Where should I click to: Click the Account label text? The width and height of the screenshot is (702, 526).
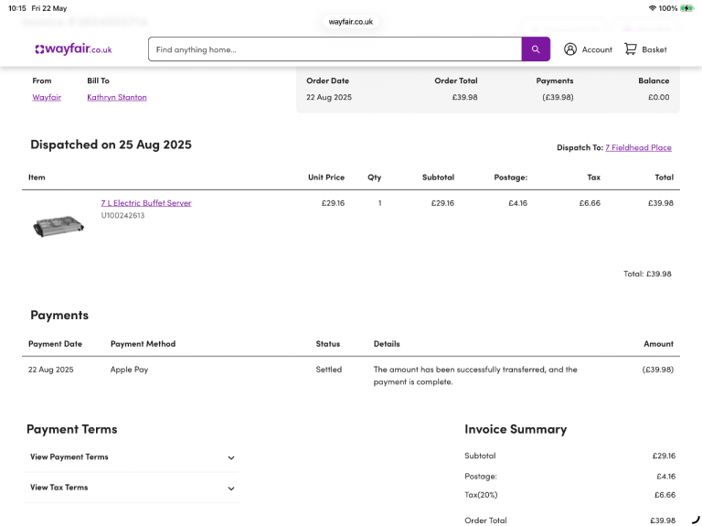click(x=597, y=49)
